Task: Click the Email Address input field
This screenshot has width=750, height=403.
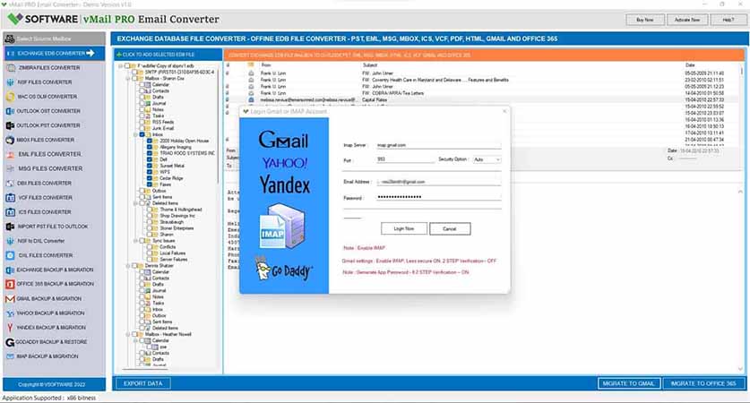Action: pyautogui.click(x=438, y=182)
